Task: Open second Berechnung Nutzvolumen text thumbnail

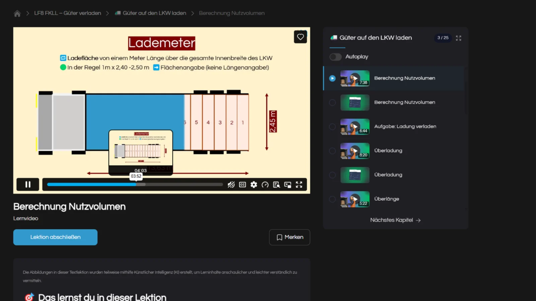Action: pos(355,102)
